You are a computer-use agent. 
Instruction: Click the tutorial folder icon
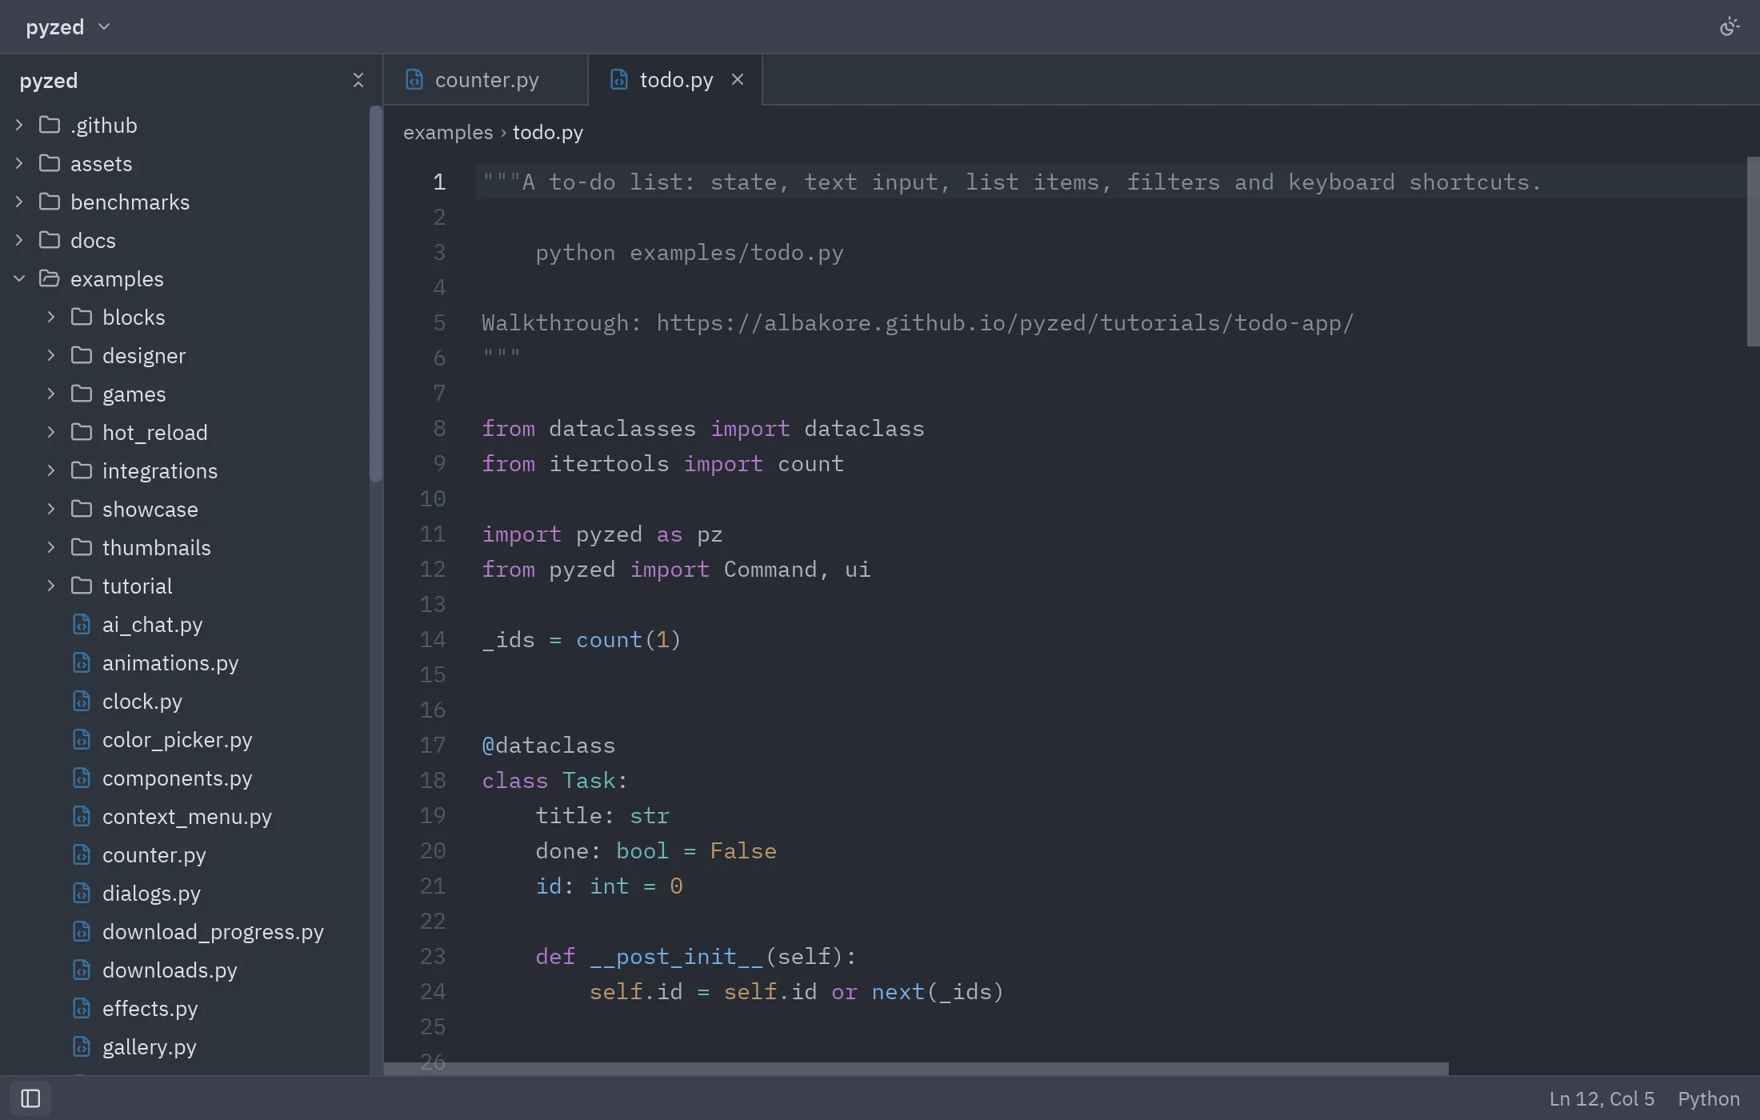[82, 586]
